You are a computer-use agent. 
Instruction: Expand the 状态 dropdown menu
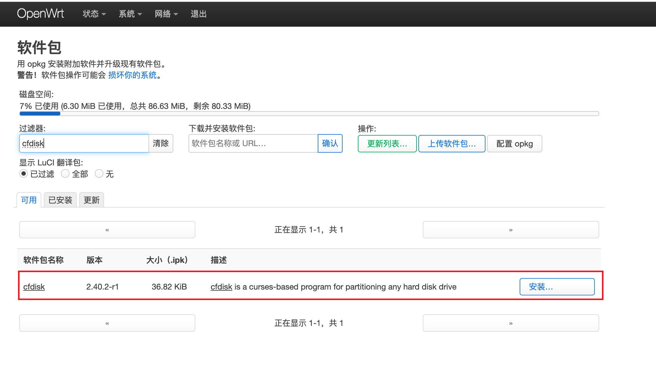[x=94, y=14]
